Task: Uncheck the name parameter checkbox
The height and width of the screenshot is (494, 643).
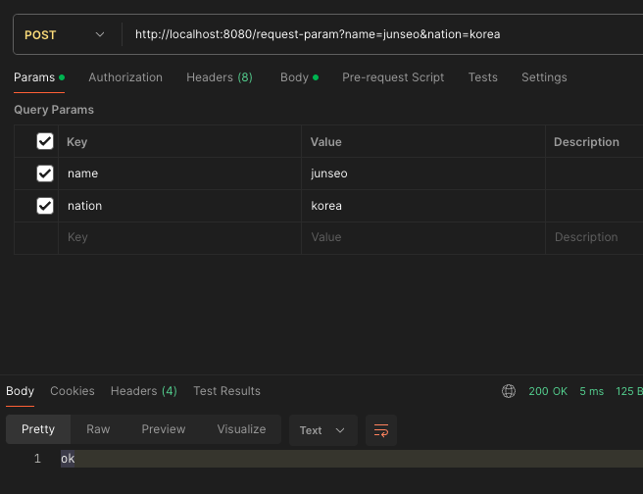Action: 45,173
